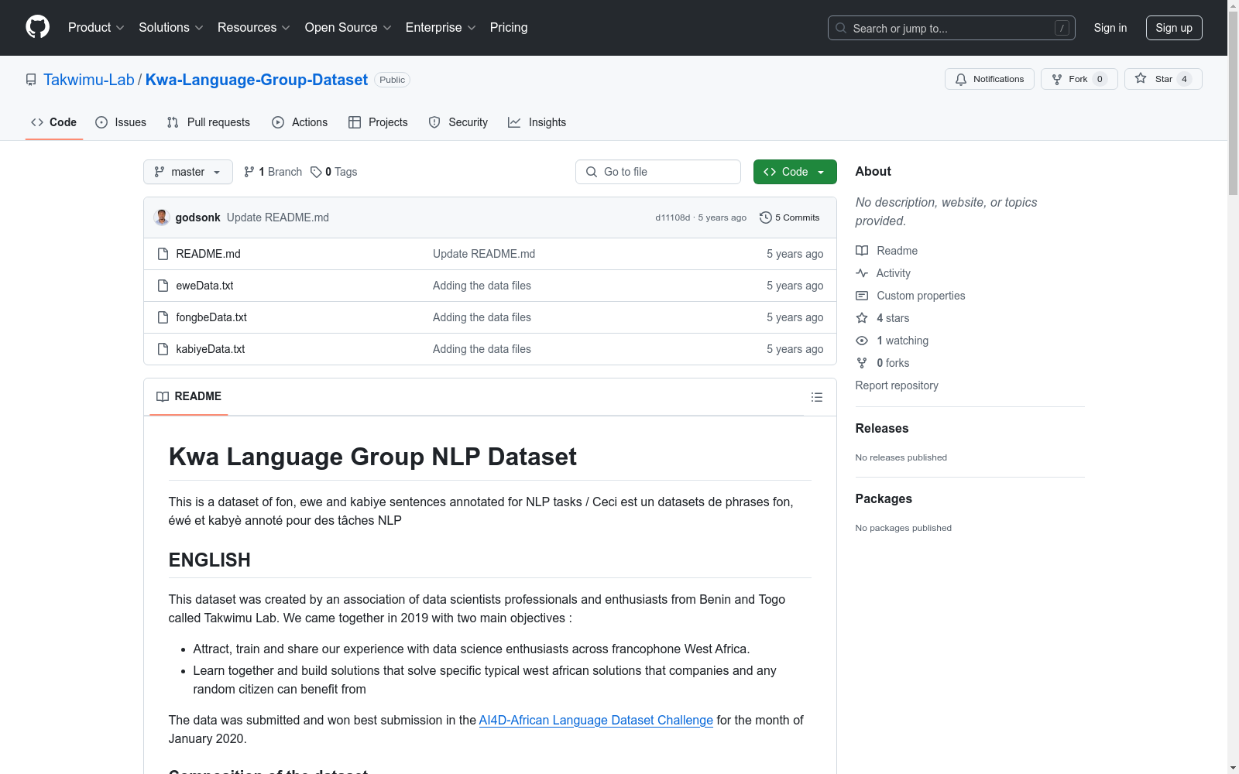This screenshot has height=774, width=1239.
Task: Click the eye icon beside 1 watching
Action: point(862,341)
